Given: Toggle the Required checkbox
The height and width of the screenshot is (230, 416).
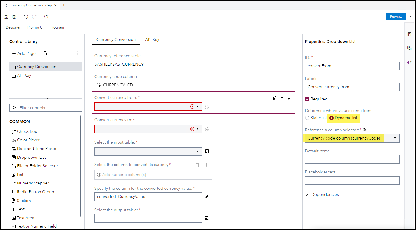Looking at the screenshot, I should coord(307,99).
